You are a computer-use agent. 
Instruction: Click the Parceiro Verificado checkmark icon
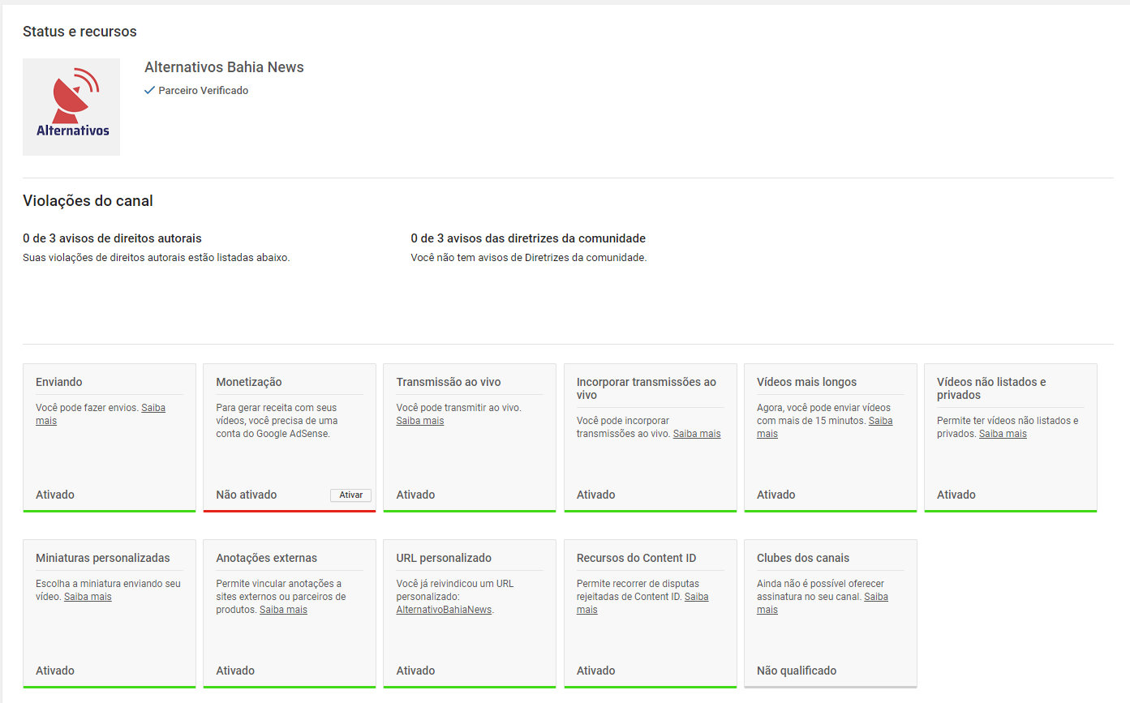pyautogui.click(x=149, y=91)
